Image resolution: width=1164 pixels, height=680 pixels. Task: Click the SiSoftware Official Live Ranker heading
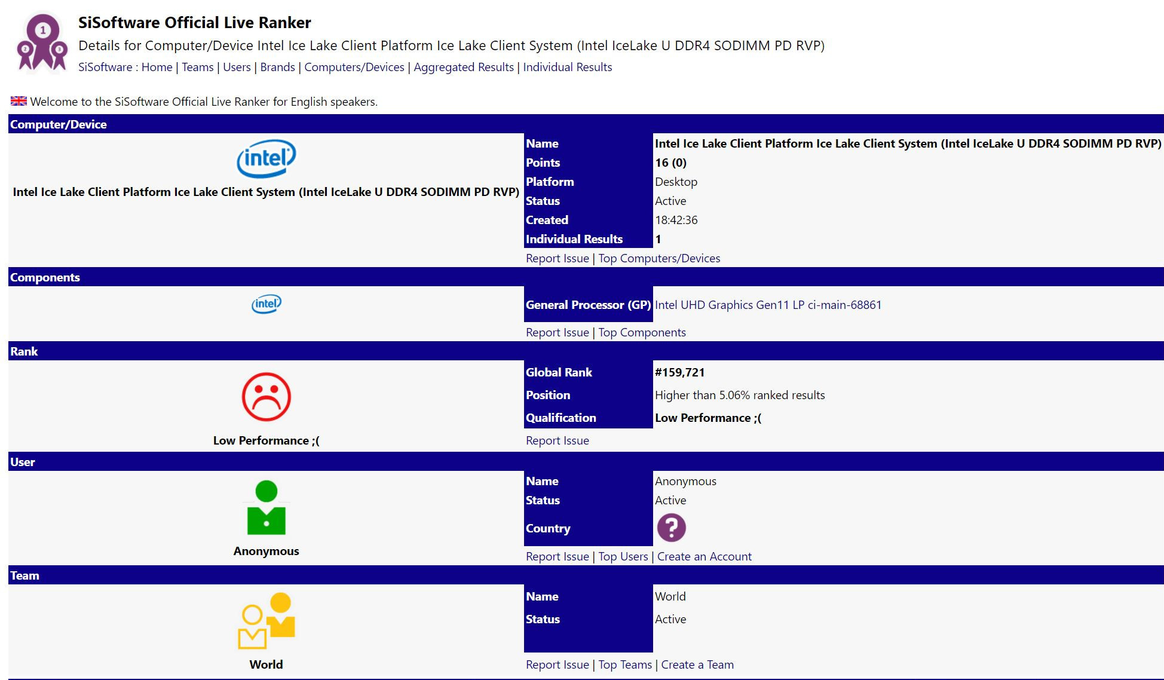click(195, 23)
